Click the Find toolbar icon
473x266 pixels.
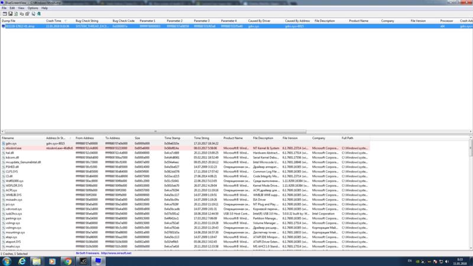tap(33, 14)
